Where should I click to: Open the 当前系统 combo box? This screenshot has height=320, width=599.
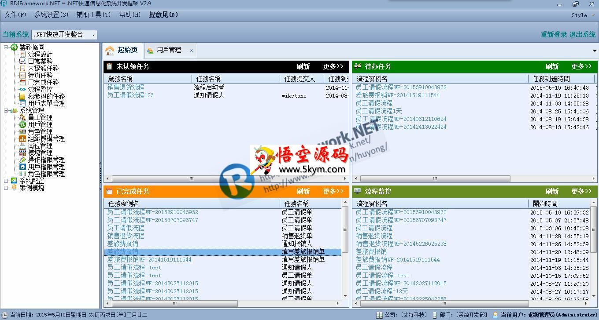pos(64,35)
